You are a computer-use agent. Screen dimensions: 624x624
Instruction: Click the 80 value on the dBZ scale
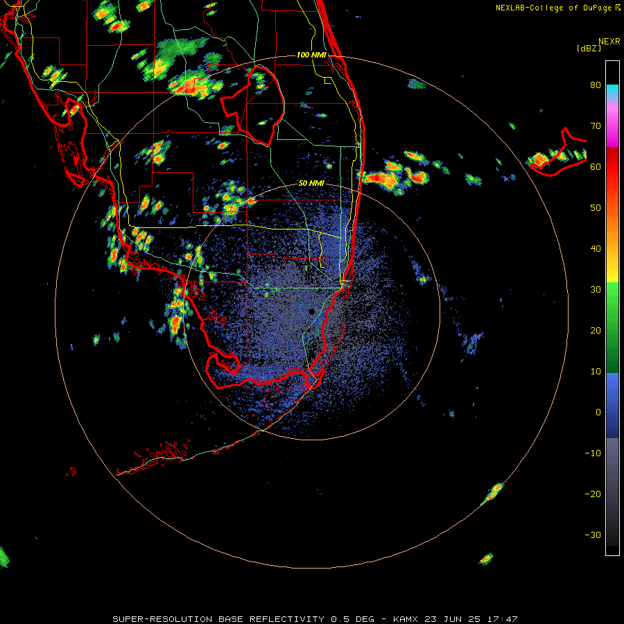click(x=596, y=85)
